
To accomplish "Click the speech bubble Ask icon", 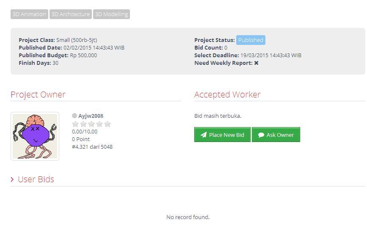I will click(261, 135).
